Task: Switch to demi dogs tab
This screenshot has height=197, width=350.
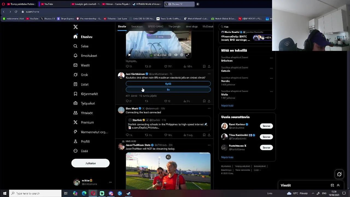Action: click(x=192, y=27)
